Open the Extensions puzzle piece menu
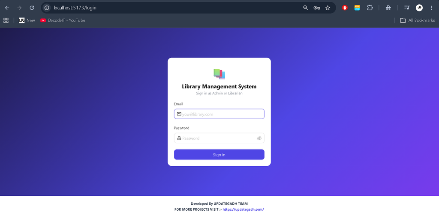This screenshot has width=439, height=215. [370, 8]
